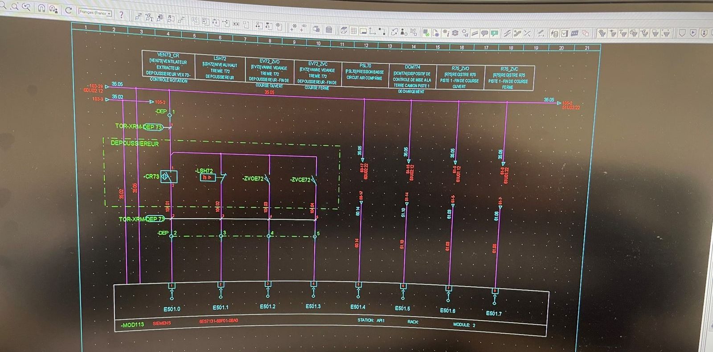
Task: Click the rectangle drawing tool icon
Action: pos(363,31)
